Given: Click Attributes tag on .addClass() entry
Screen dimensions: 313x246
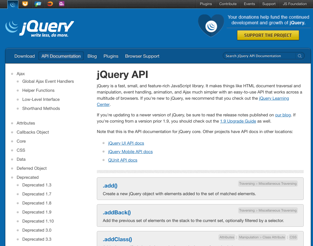Looking at the screenshot, I should [227, 237].
